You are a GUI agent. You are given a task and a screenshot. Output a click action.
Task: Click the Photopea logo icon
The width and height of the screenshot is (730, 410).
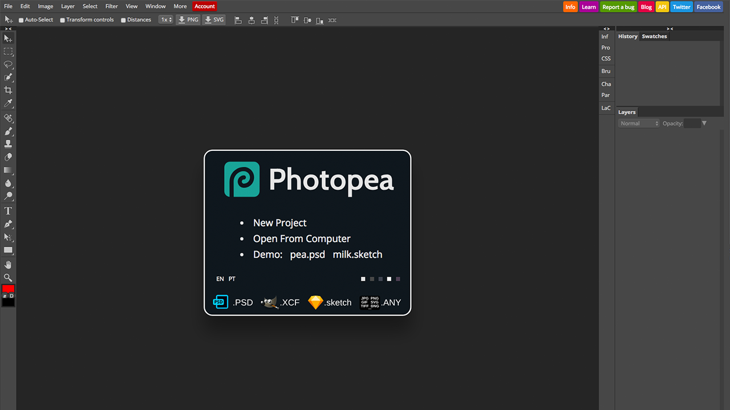pyautogui.click(x=242, y=179)
